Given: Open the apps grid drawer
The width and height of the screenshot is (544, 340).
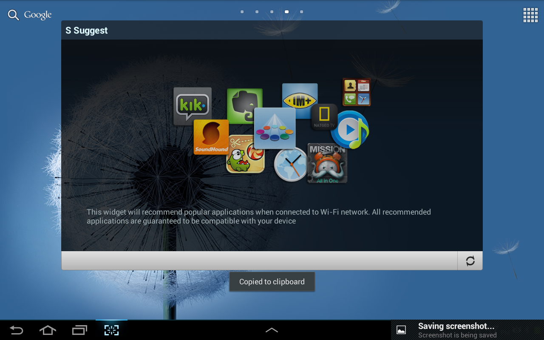Looking at the screenshot, I should tap(530, 15).
